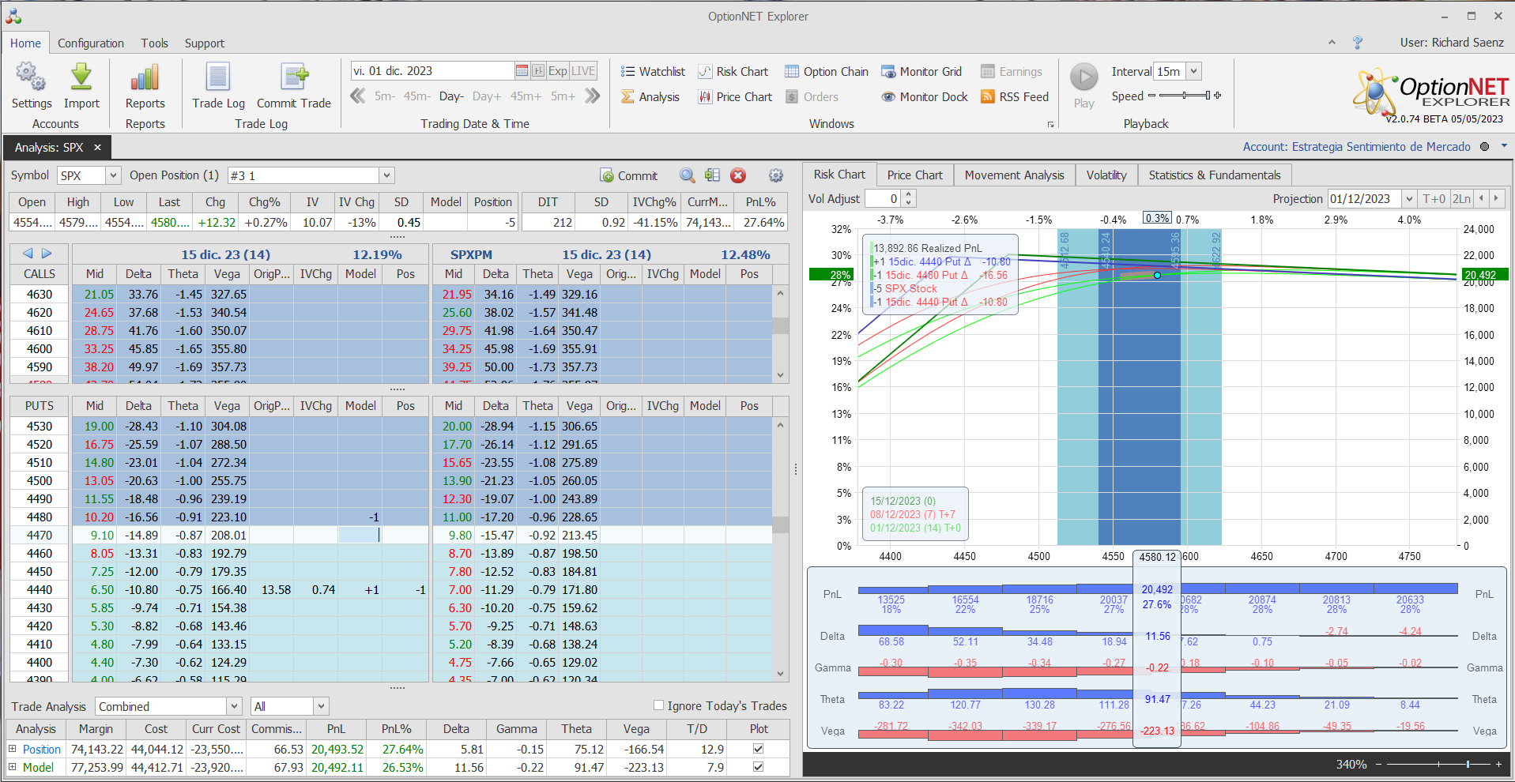Open the Trade Log icon
1515x782 pixels.
[x=218, y=77]
